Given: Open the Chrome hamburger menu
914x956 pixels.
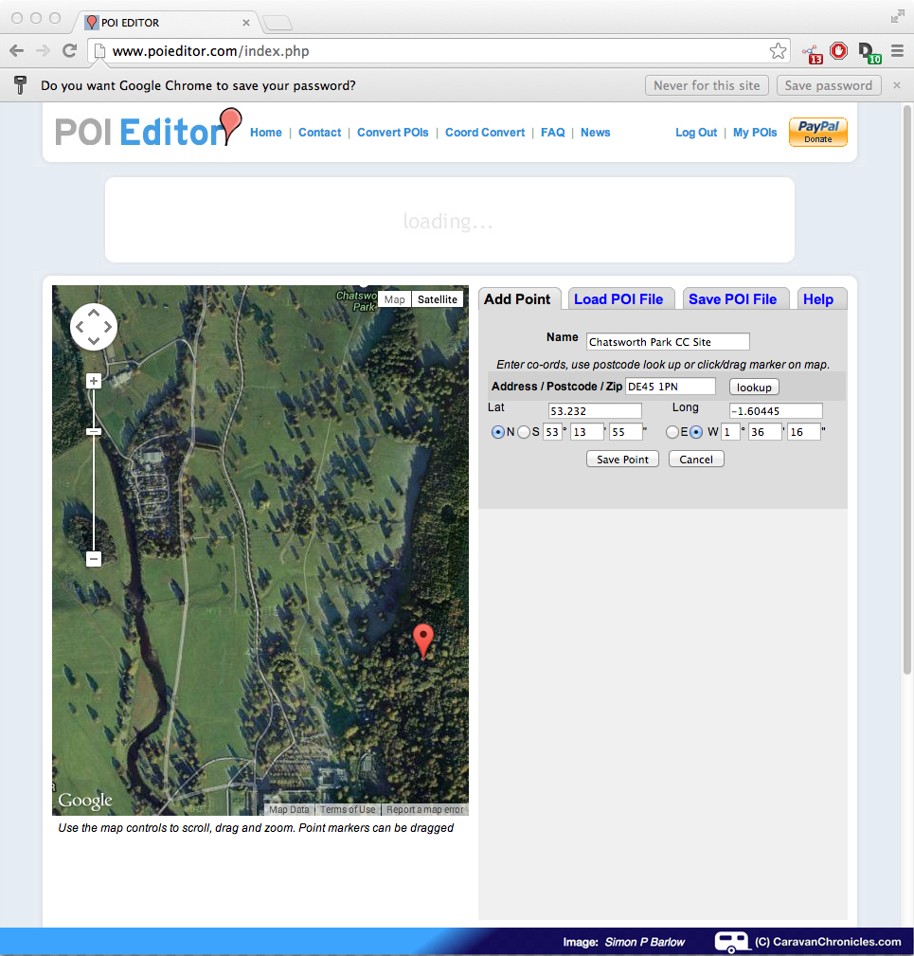Looking at the screenshot, I should (x=896, y=51).
